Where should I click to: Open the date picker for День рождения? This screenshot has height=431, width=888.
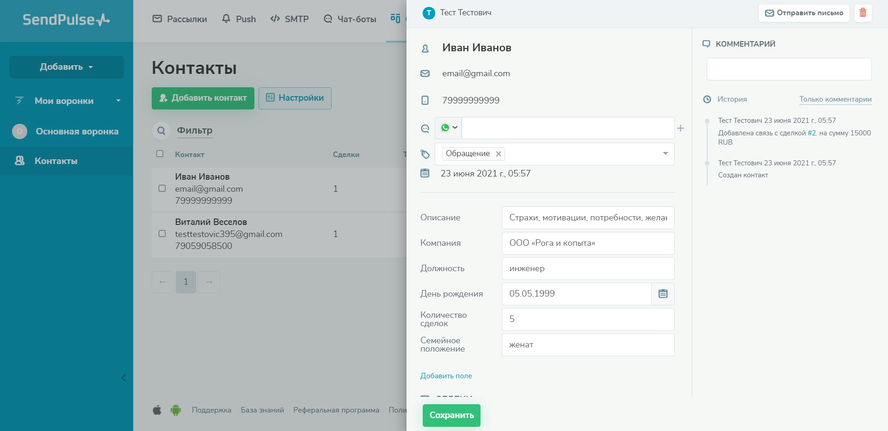click(663, 294)
